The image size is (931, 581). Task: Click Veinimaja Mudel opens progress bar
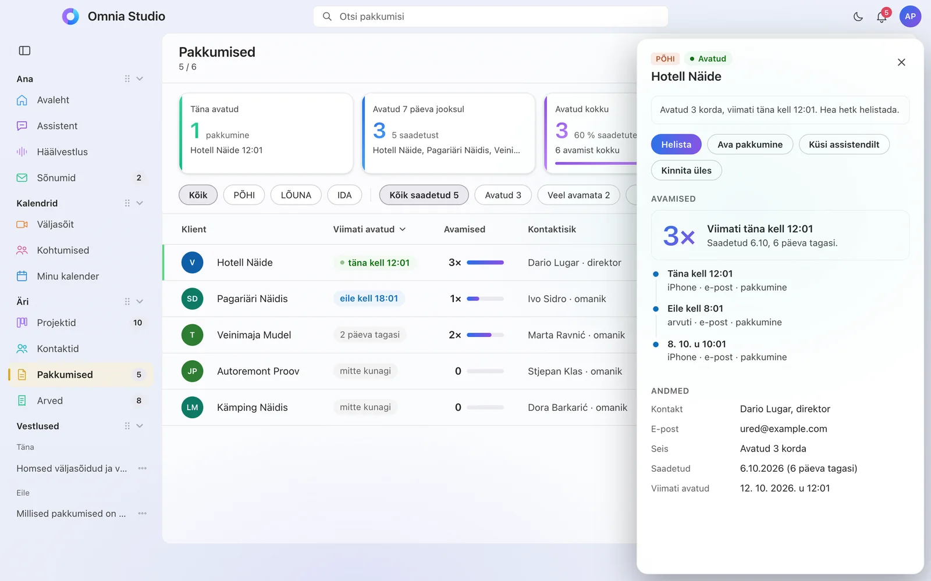pyautogui.click(x=485, y=335)
